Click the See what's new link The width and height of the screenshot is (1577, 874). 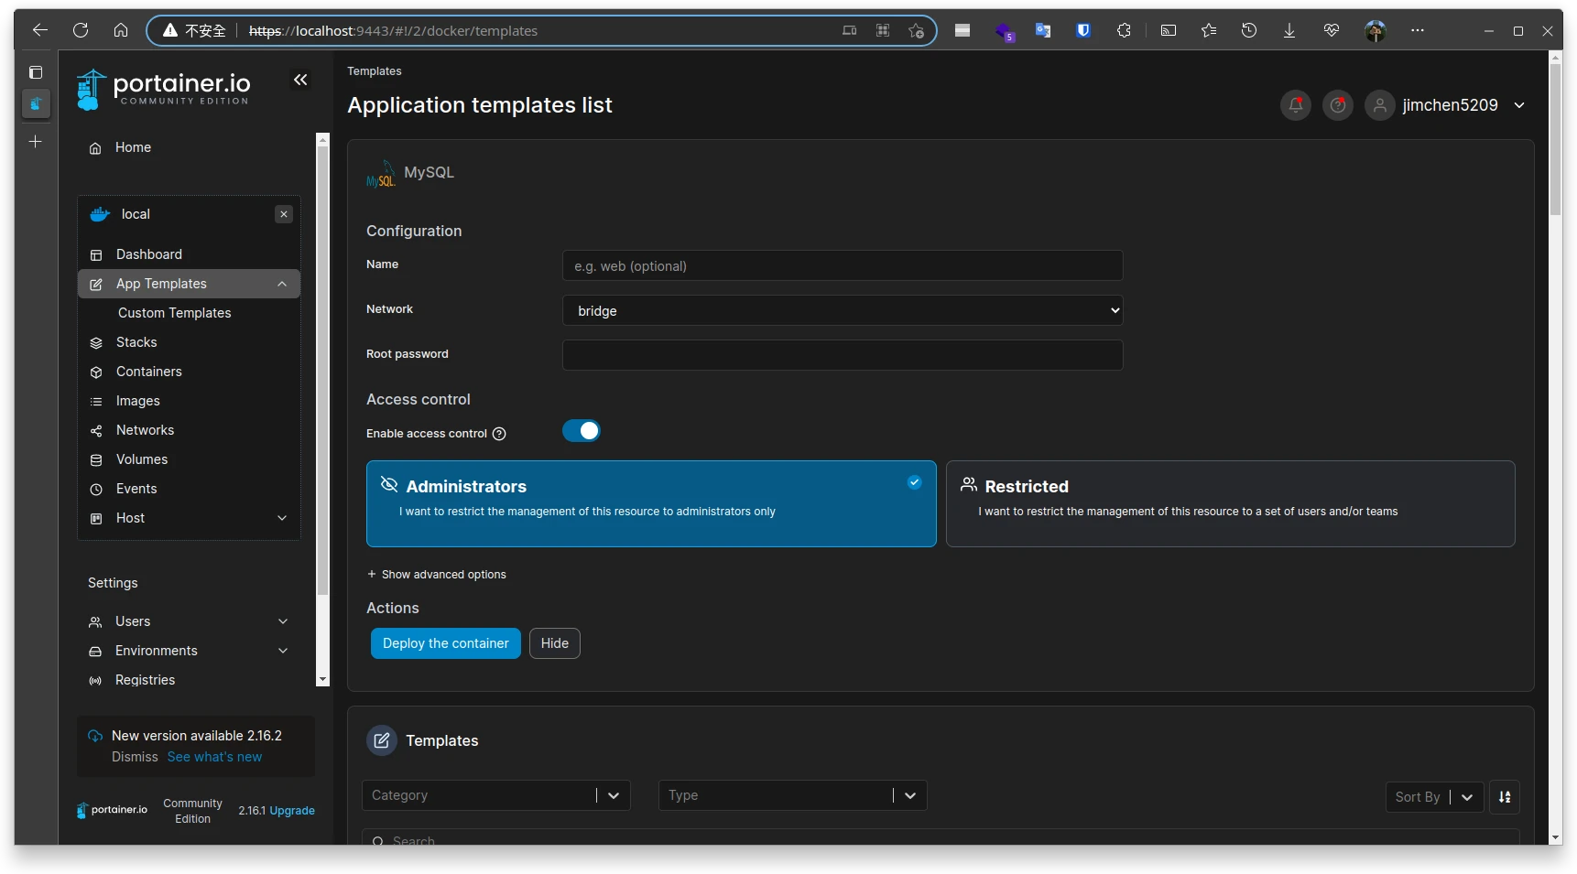pos(214,757)
